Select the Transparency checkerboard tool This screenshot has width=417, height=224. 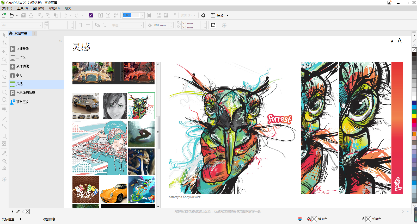tap(4, 144)
